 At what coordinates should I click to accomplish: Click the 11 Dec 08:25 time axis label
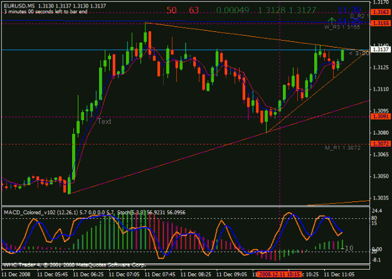pos(196,275)
